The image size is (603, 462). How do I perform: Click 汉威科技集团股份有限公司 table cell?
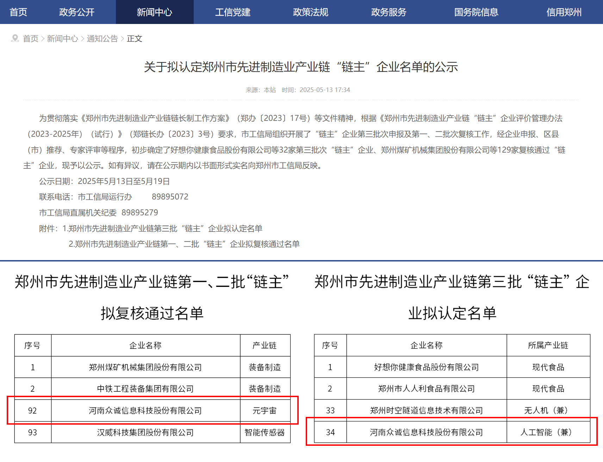pyautogui.click(x=145, y=432)
